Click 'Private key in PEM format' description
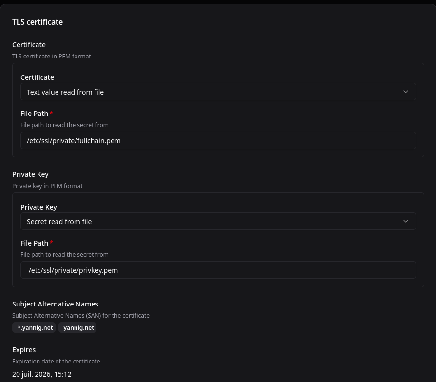The height and width of the screenshot is (382, 436). coord(47,186)
